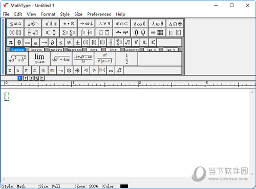Insert the b²−4ac square root expression
The width and height of the screenshot is (256, 189).
[x=61, y=59]
